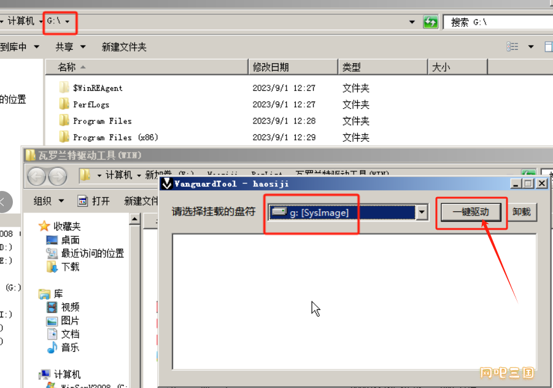The height and width of the screenshot is (388, 553).
Task: Click the 瓦罗兰特驱动工具 window title folder icon
Action: (x=31, y=155)
